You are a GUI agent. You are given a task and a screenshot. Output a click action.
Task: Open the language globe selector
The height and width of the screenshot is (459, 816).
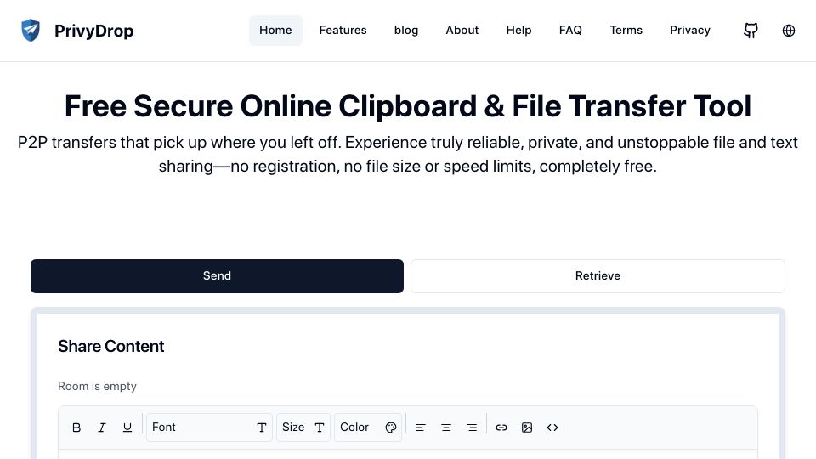(789, 31)
